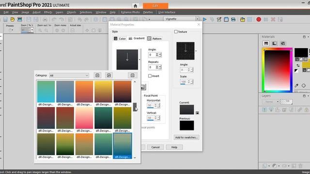Click the cancel script recording X icon
Screen dimensions: 310x174
273,19
